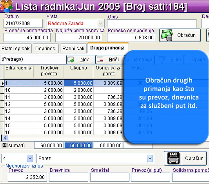Sort by Troškovi prevoza column header
Screen dimensions: 209x184
click(x=49, y=71)
